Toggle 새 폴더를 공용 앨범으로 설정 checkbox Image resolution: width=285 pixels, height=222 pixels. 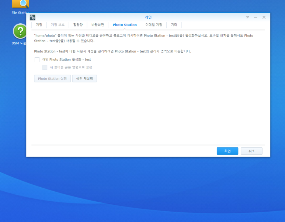pos(45,67)
